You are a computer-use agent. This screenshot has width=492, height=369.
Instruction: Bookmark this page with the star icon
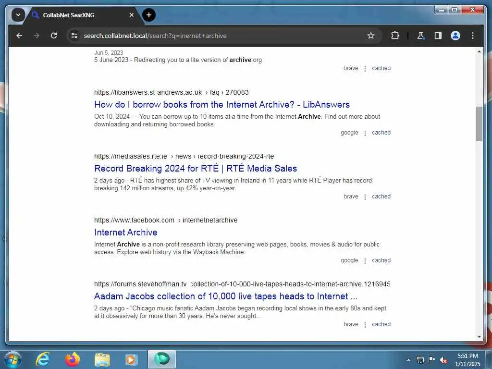370,36
